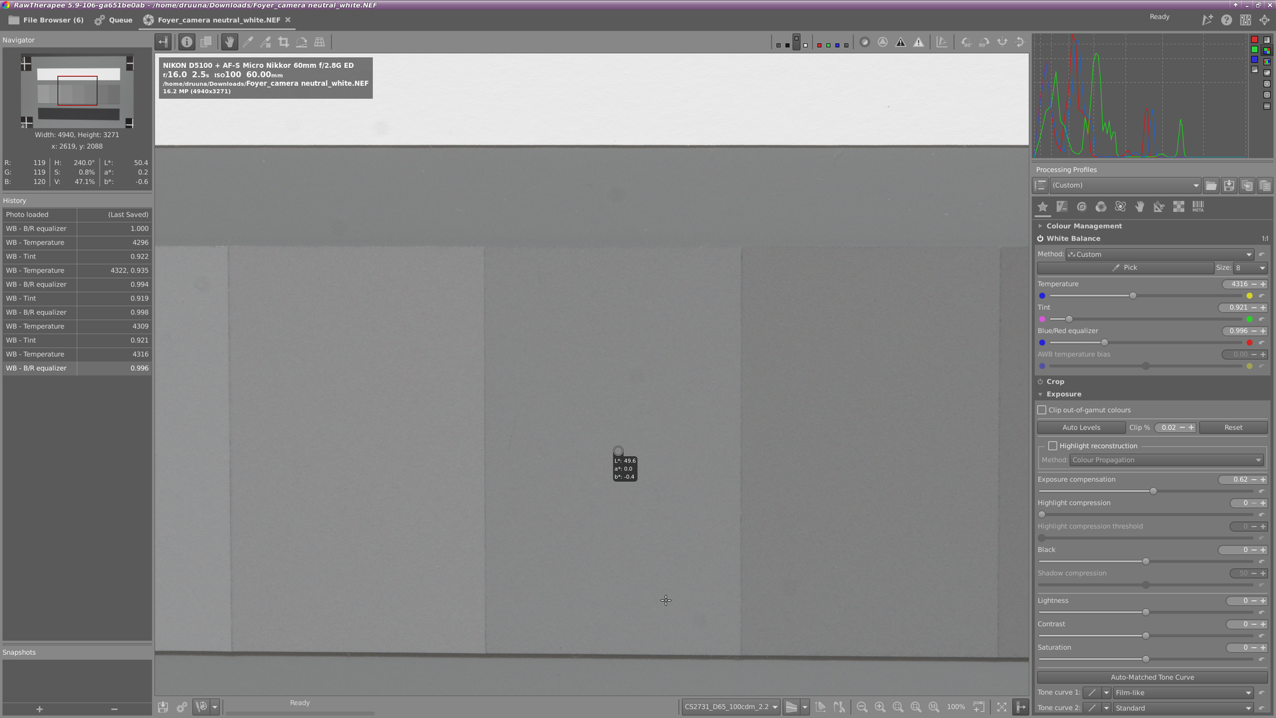The image size is (1276, 718).
Task: Open White Balance Method dropdown
Action: click(x=1160, y=255)
